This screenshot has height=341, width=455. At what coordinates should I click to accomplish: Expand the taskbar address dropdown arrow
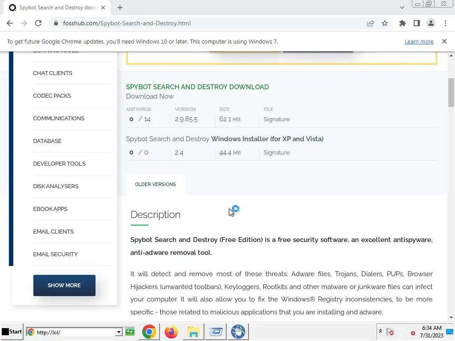point(119,332)
